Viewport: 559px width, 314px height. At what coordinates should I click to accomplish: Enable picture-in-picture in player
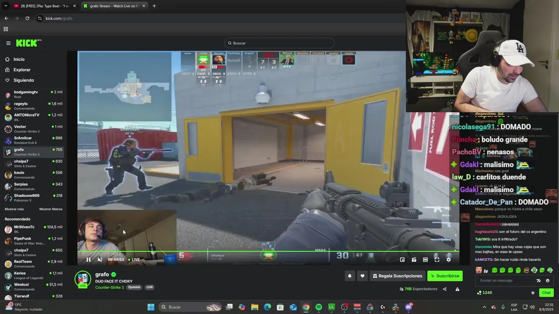[402, 259]
